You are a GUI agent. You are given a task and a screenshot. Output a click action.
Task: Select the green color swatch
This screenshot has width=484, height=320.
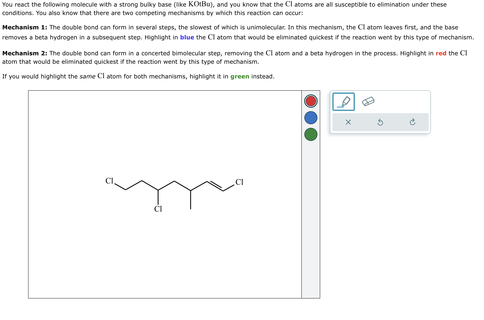[310, 134]
